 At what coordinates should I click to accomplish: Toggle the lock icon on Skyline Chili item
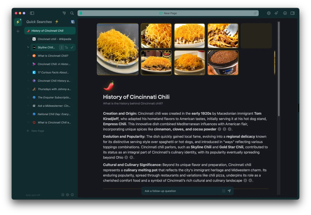pos(67,47)
